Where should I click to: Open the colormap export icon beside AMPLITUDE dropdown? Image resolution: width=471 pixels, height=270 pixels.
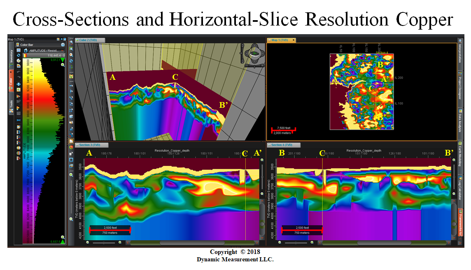[26, 51]
